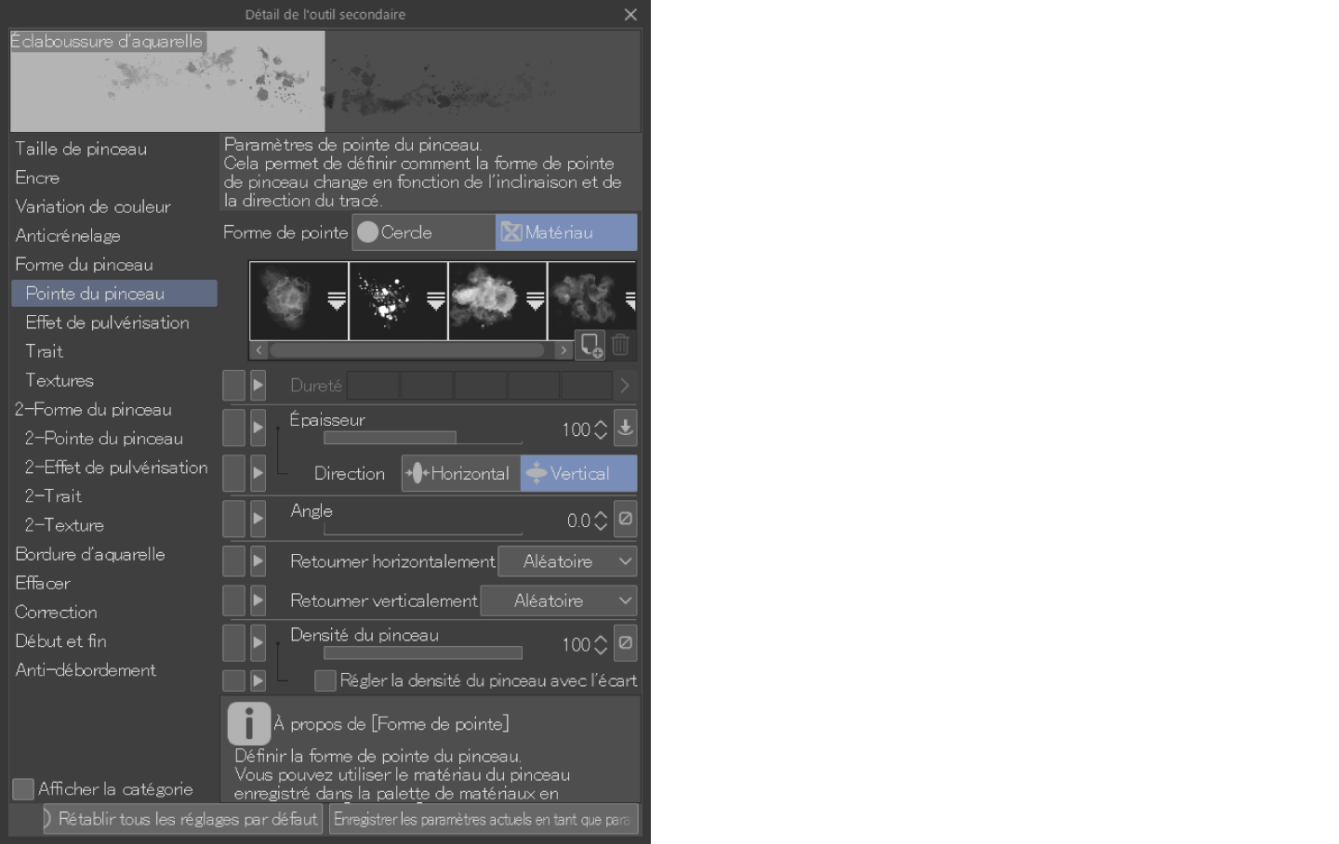
Task: Open the Effet de pulvérisation category
Action: [107, 323]
